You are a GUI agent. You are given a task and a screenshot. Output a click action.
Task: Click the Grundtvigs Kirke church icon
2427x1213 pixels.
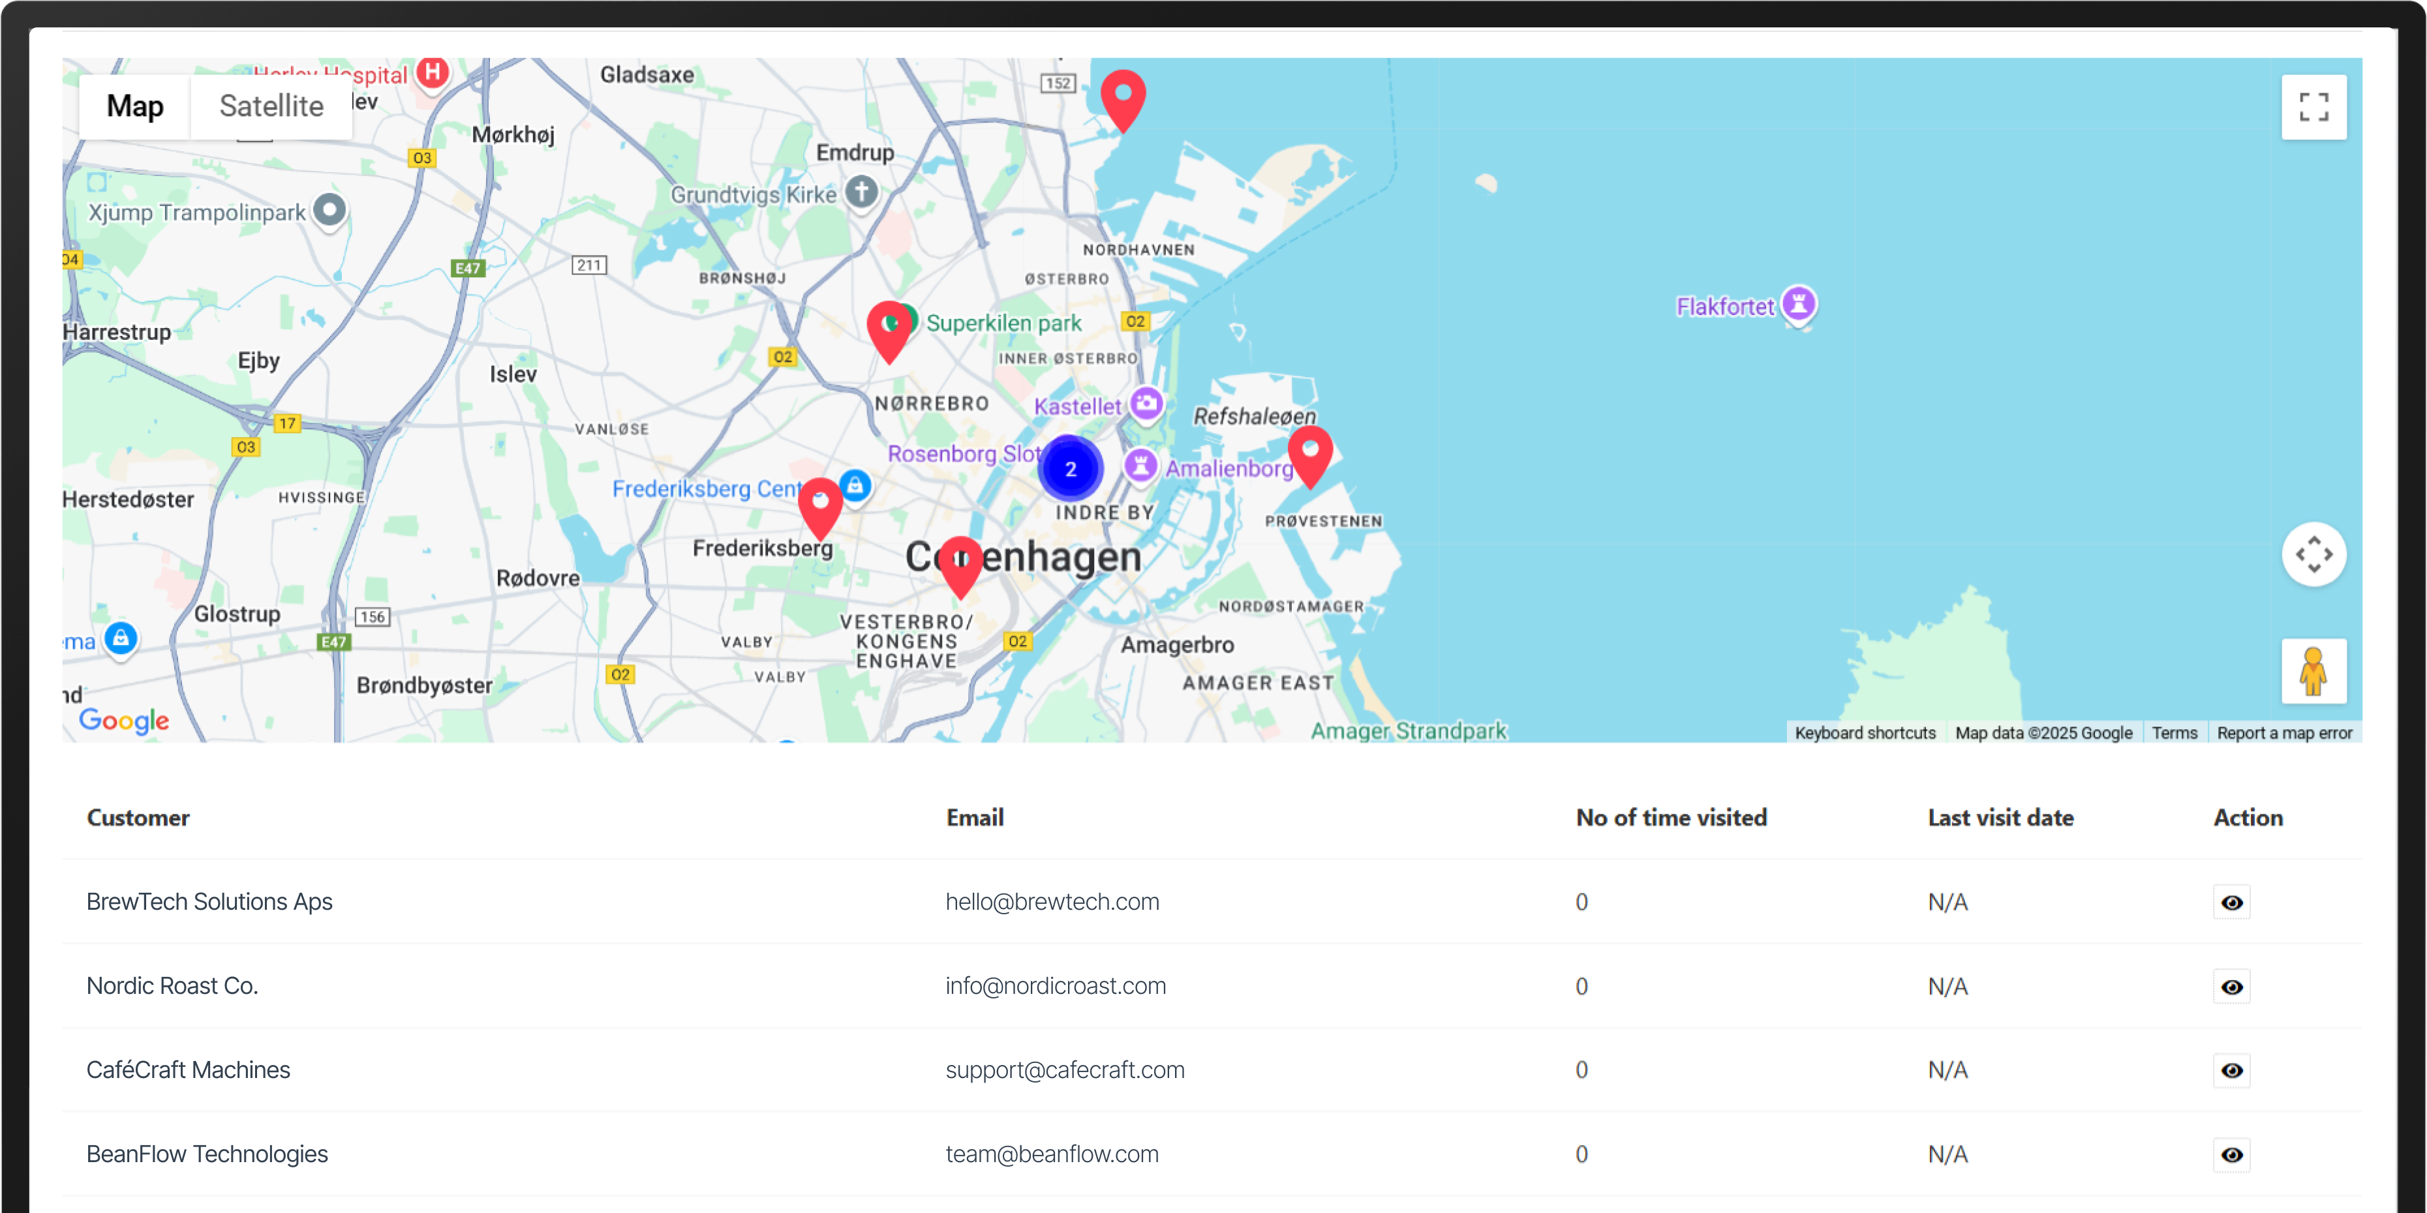point(861,193)
